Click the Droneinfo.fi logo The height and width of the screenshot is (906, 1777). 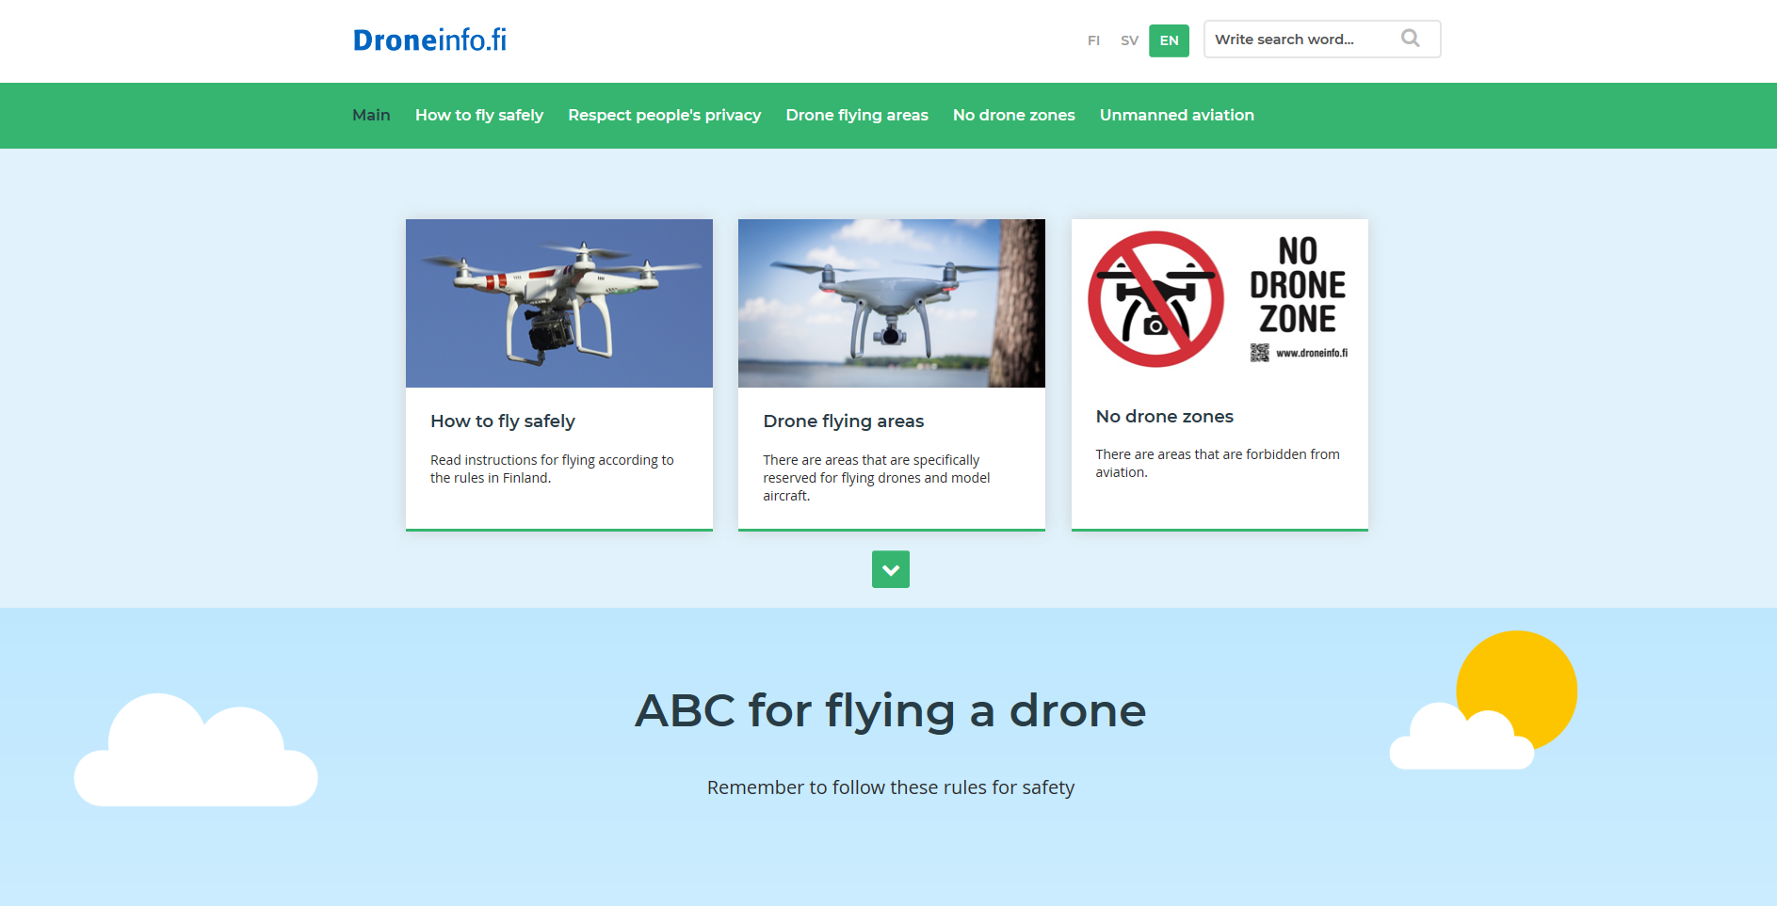(429, 40)
